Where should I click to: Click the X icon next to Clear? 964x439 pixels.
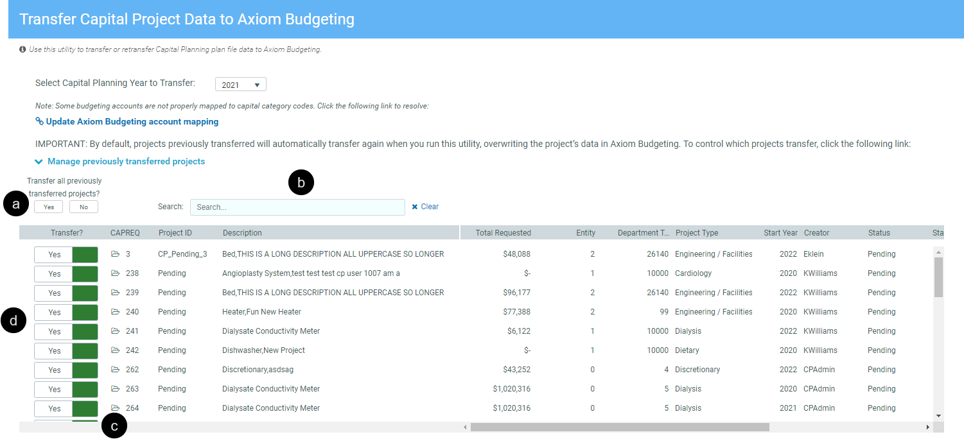[x=415, y=207]
